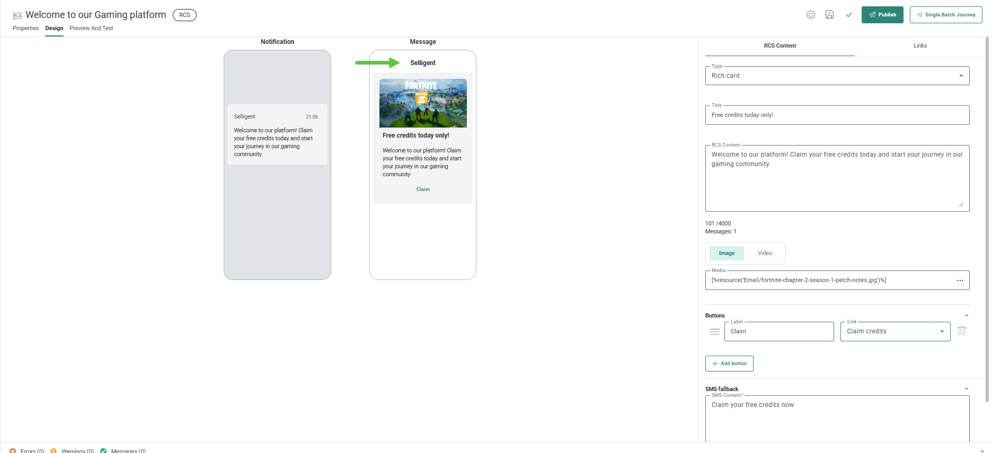Viewport: 992px width, 453px height.
Task: Click the 'Messages (0)' status text
Action: point(128,451)
